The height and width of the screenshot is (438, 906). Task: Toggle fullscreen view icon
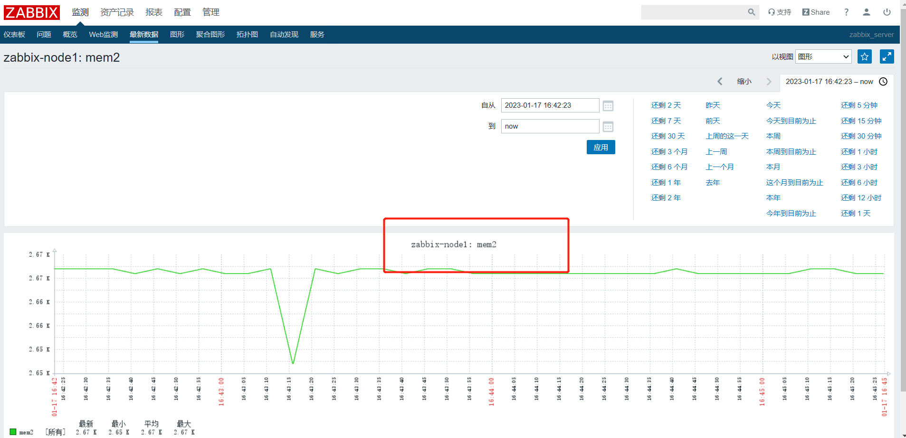[887, 56]
